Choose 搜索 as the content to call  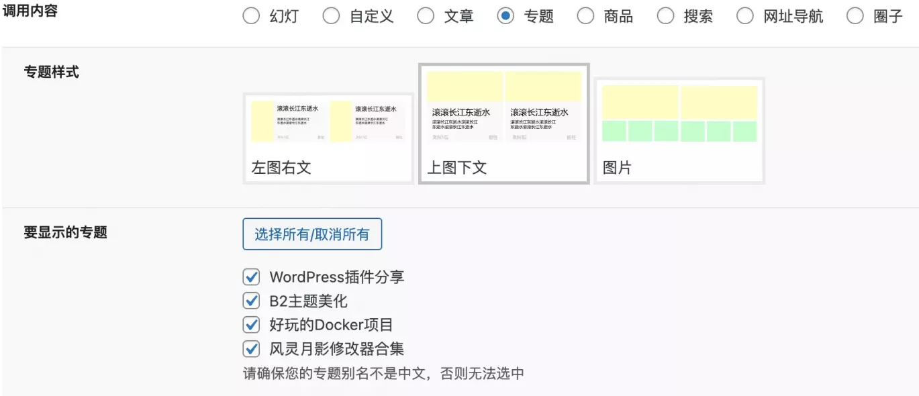pos(666,15)
